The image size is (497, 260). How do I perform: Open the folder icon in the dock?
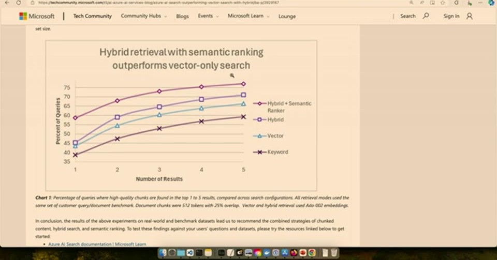pos(181,252)
